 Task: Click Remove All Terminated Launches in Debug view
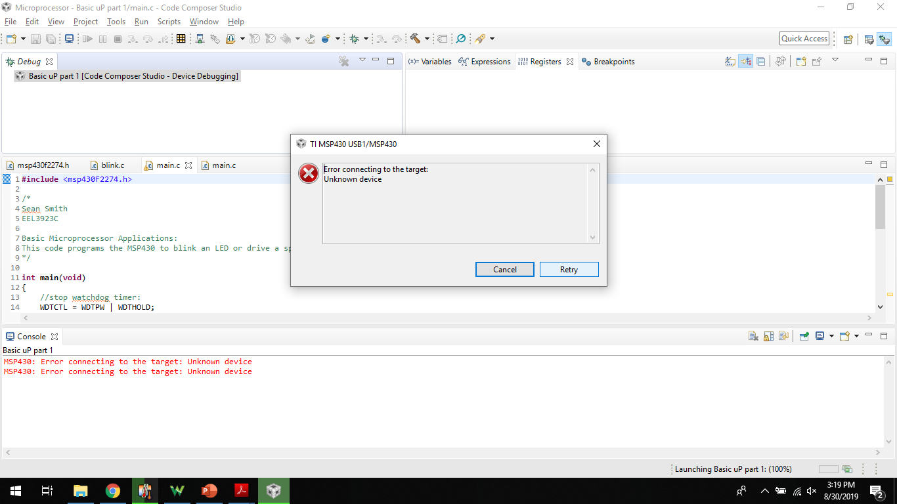click(x=343, y=61)
